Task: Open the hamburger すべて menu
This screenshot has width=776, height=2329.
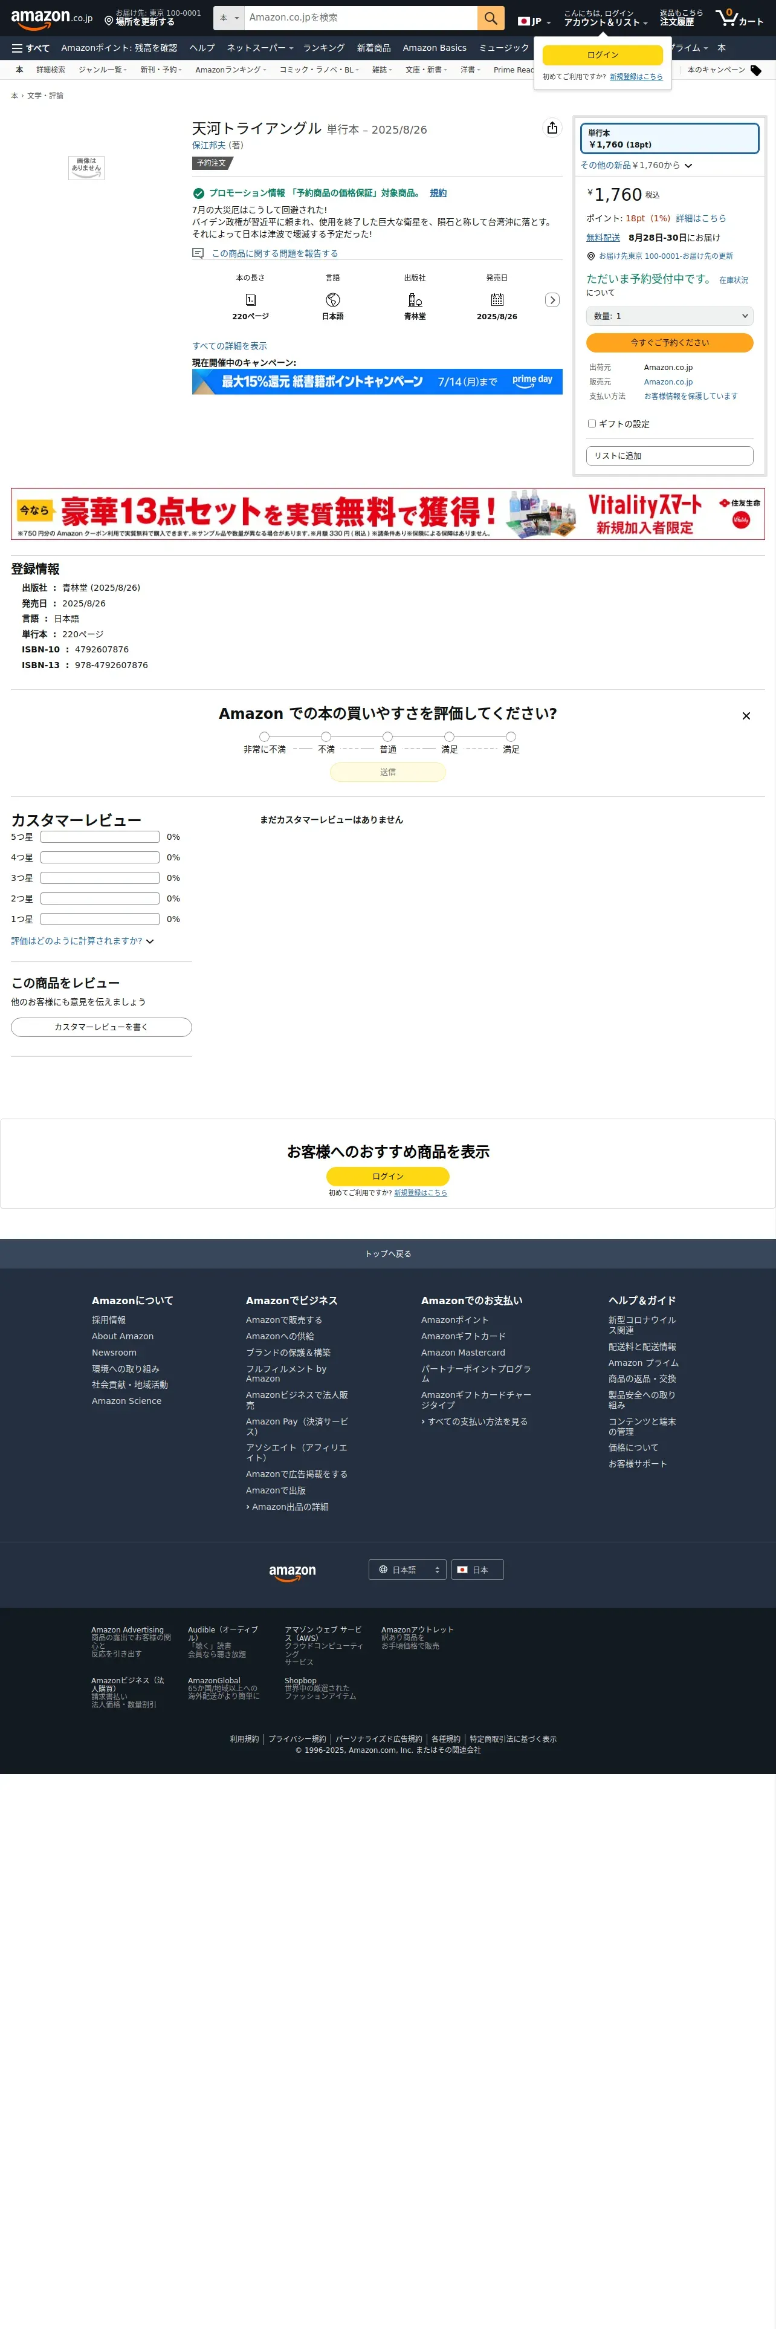Action: (31, 48)
